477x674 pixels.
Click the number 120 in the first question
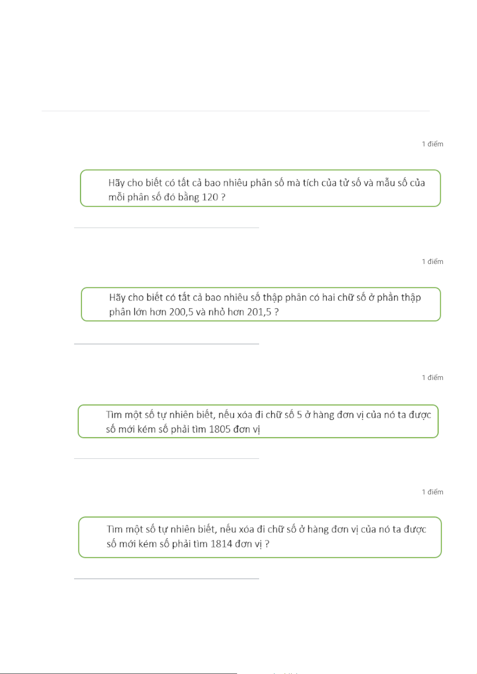[210, 197]
